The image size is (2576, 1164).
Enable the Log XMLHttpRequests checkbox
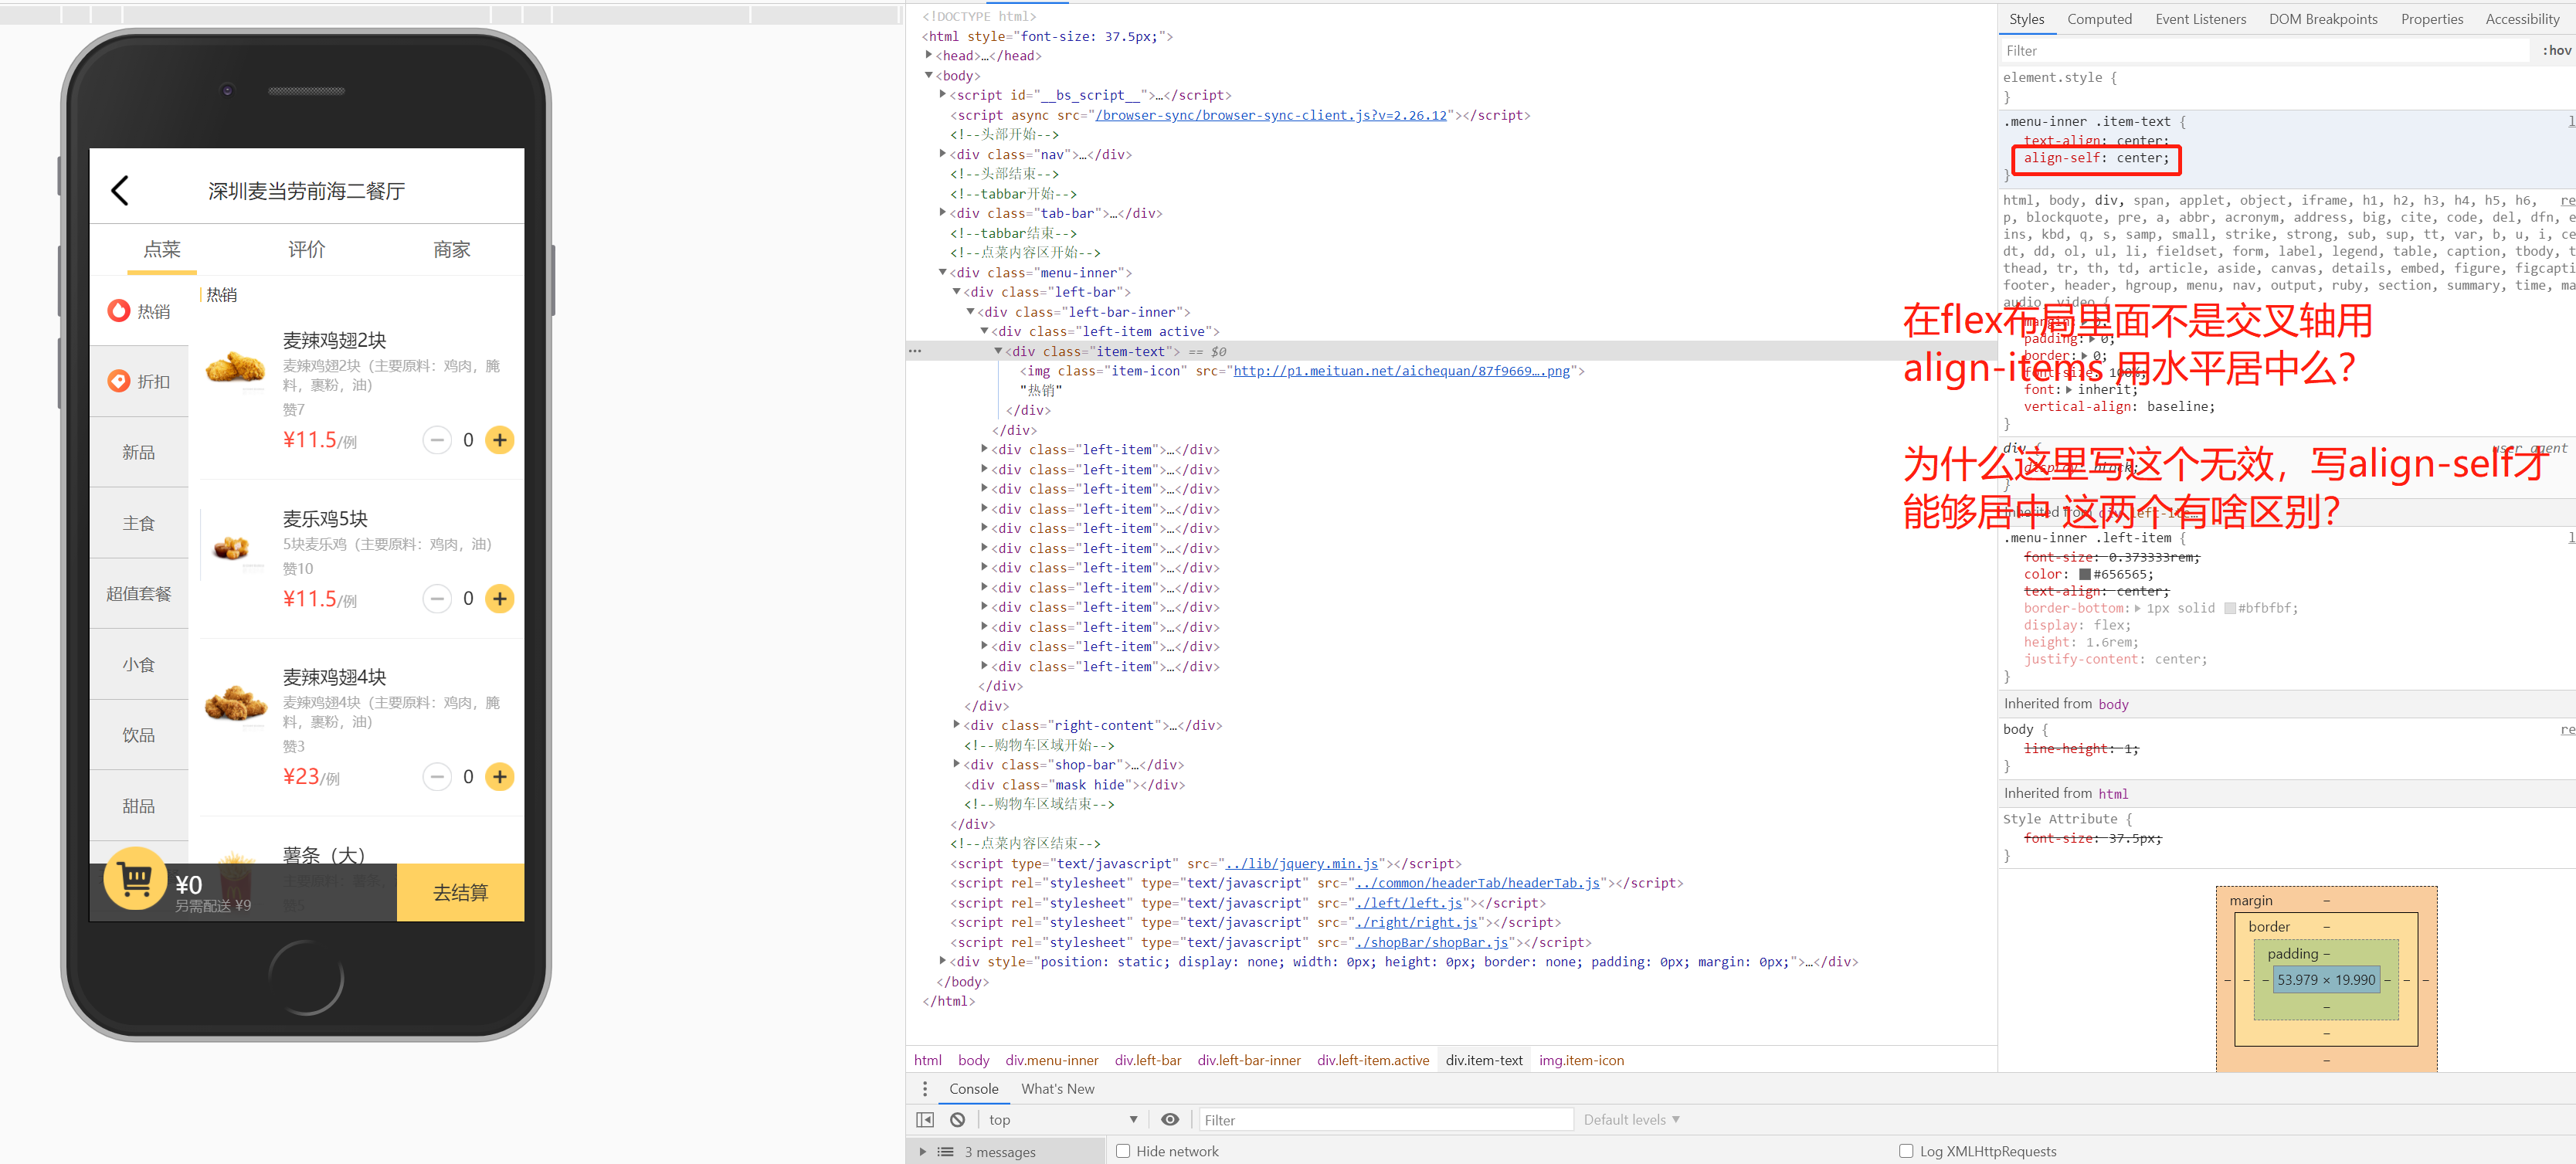pos(1906,1151)
